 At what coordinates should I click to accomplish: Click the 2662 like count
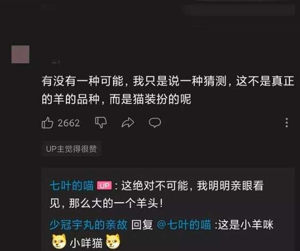pos(68,123)
